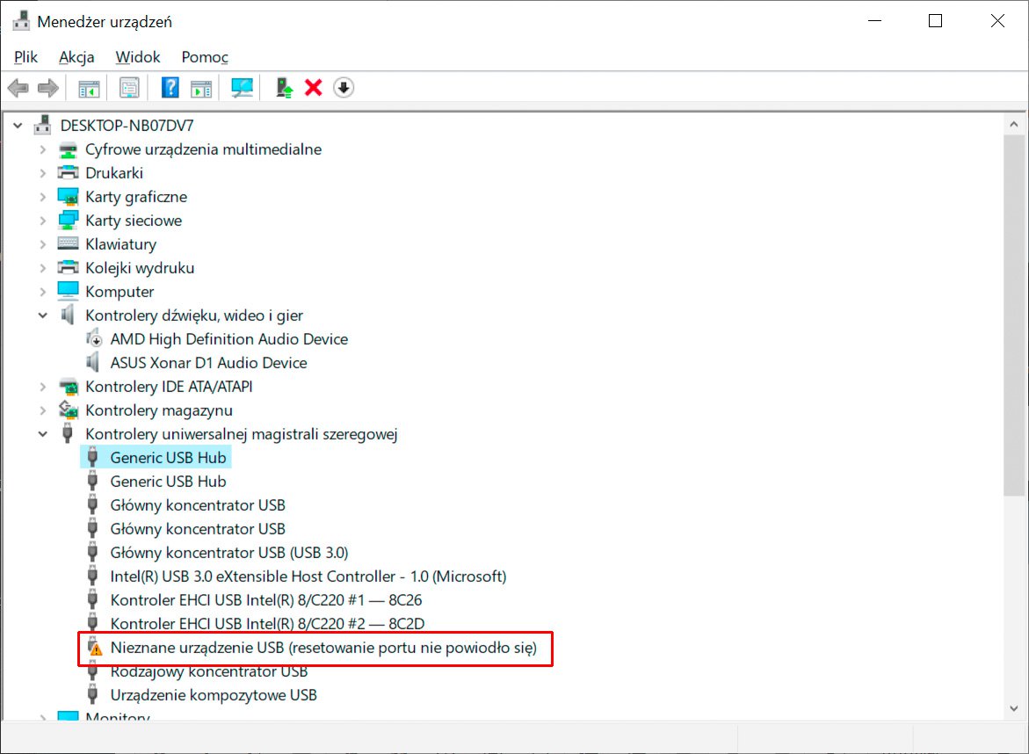Select Intel(R) USB 3.0 eXtensible Host Controller
This screenshot has height=754, width=1029.
point(308,576)
